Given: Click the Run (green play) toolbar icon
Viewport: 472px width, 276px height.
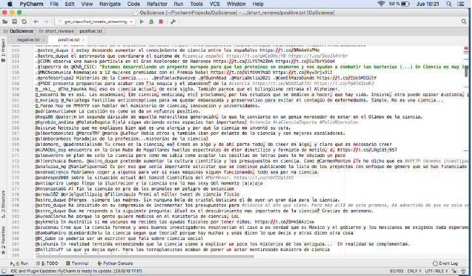Looking at the screenshot, I should pos(142,22).
